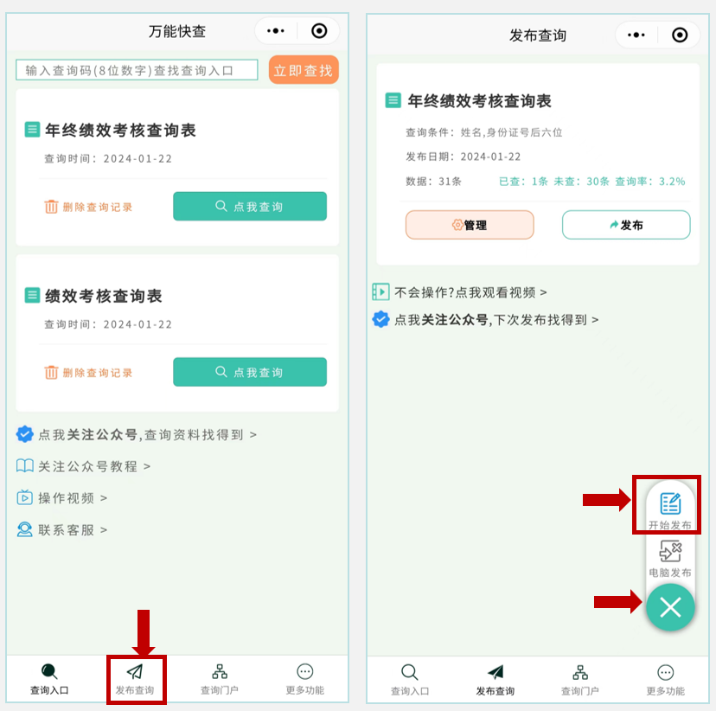Focus the 8-digit query code input field
Viewport: 716px width, 711px height.
[x=137, y=70]
